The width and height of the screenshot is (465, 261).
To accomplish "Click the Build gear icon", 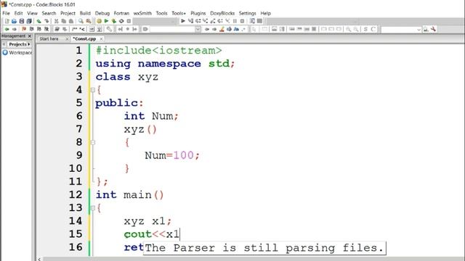I will point(99,21).
